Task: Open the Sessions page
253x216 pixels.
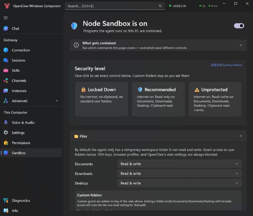Action: pos(31,60)
